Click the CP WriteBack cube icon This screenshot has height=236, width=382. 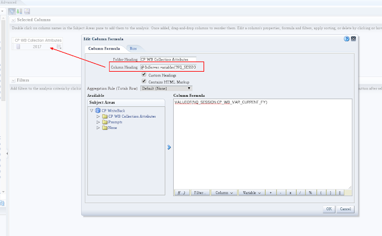click(98, 111)
